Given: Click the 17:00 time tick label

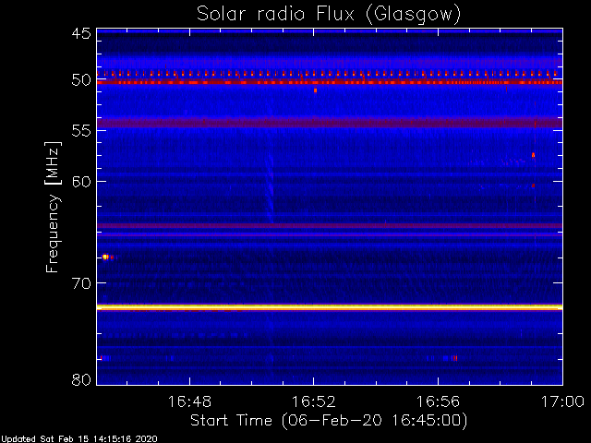Looking at the screenshot, I should pos(562,401).
